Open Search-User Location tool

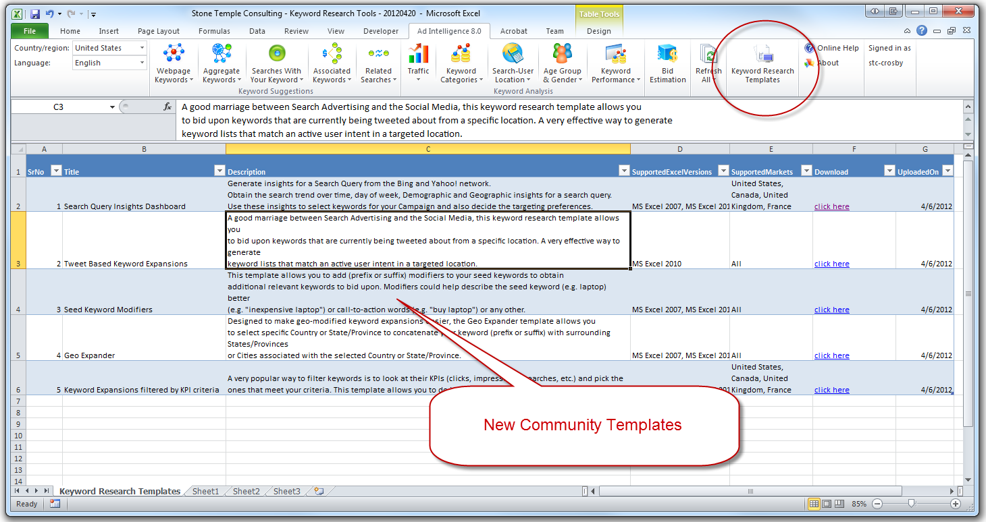(x=513, y=63)
